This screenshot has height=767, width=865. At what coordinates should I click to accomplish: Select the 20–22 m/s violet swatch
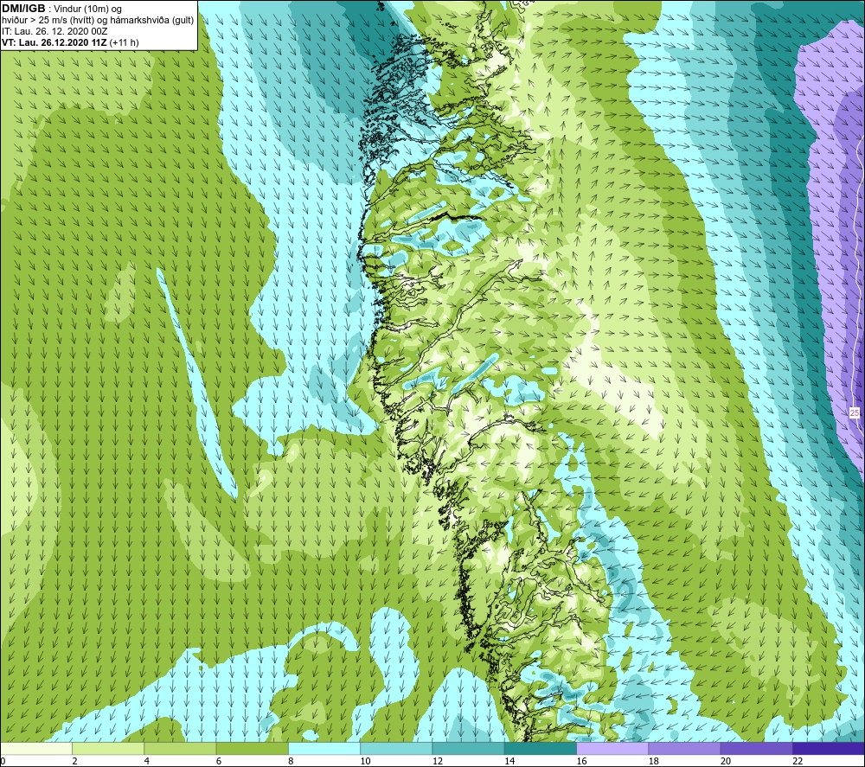coord(756,748)
